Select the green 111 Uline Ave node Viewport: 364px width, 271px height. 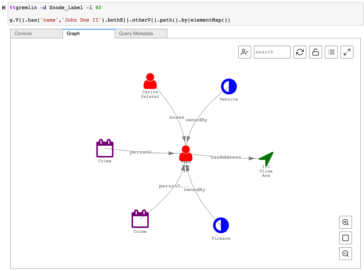(x=266, y=158)
